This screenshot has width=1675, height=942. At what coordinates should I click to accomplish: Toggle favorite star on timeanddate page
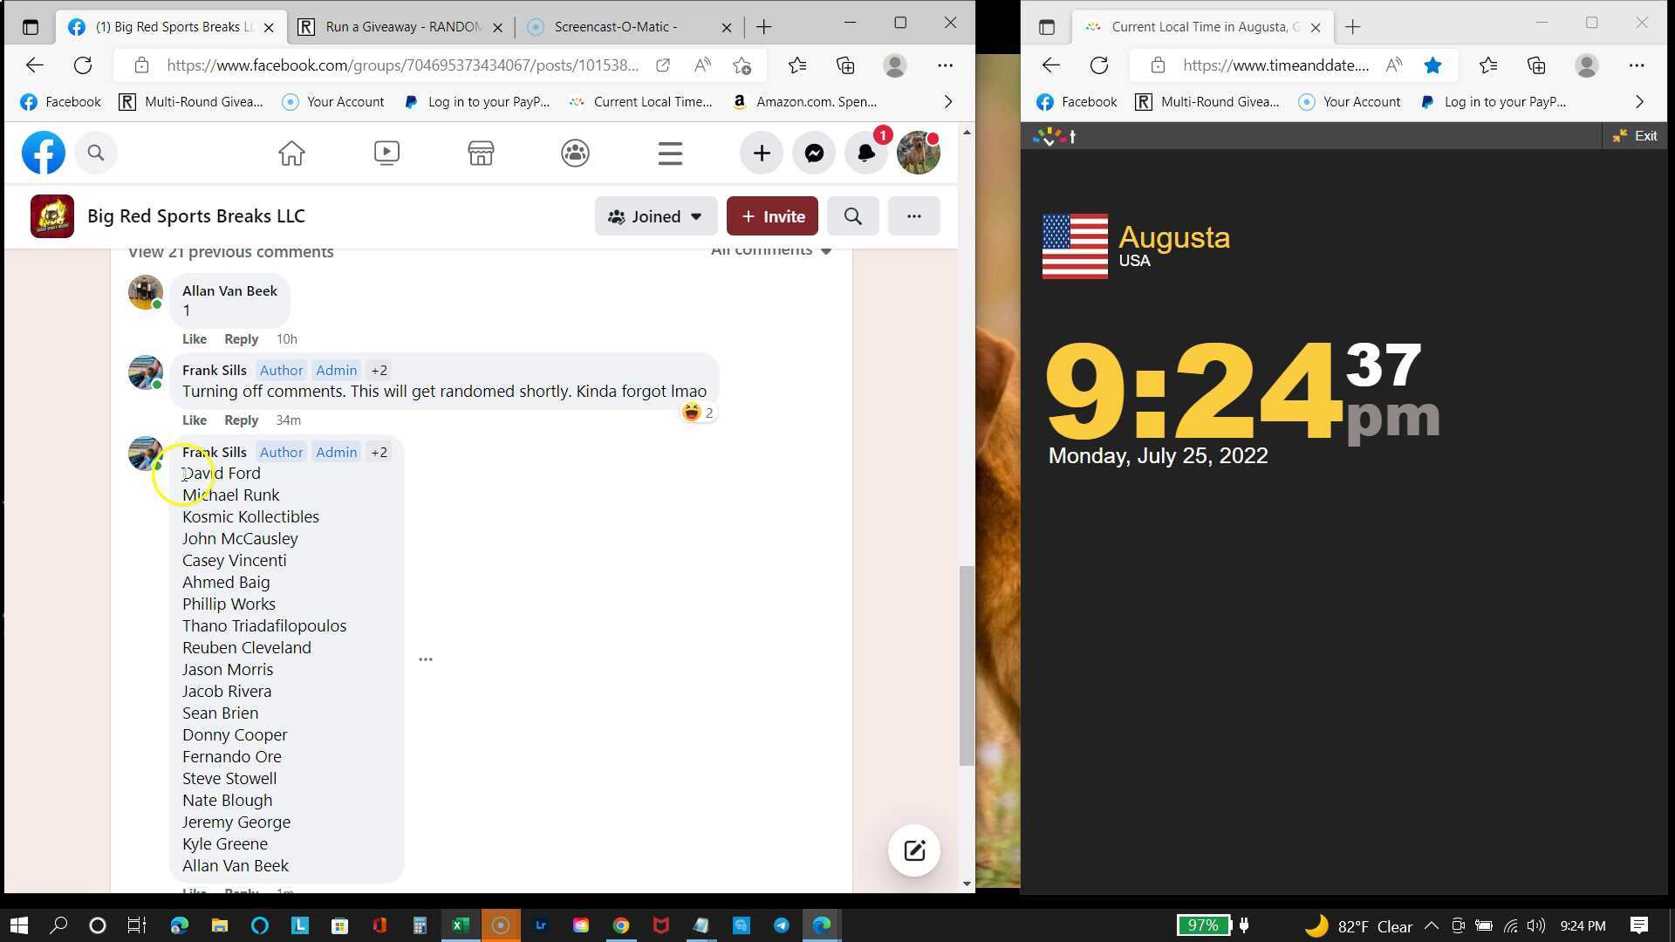(x=1432, y=65)
